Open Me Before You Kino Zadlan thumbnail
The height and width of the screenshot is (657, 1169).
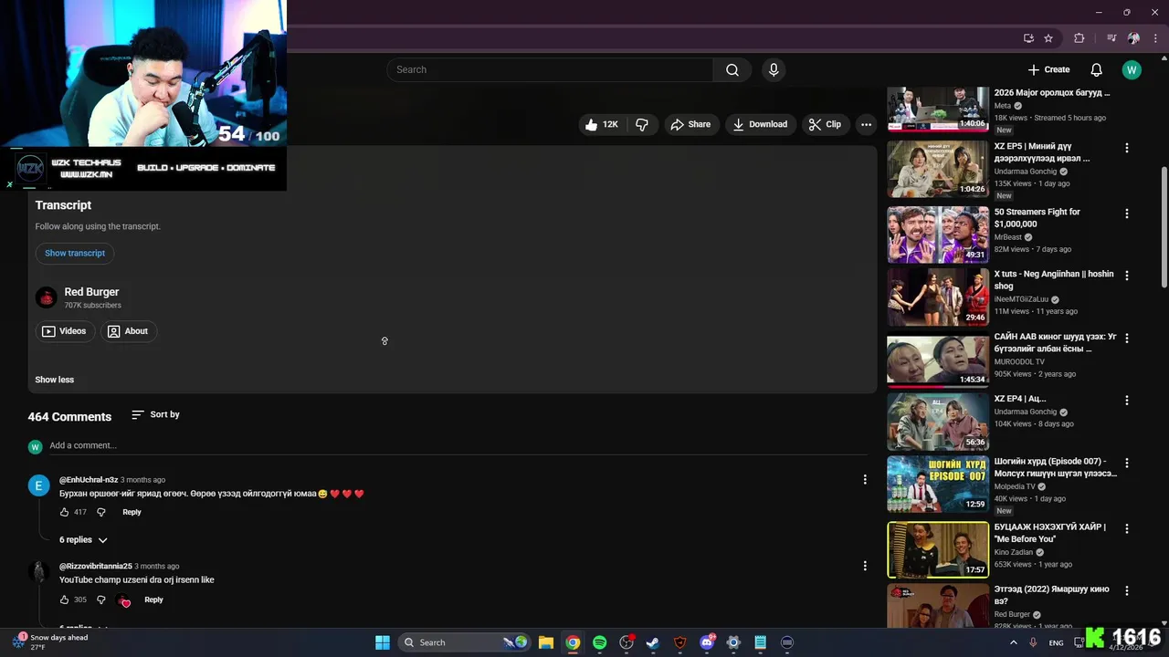click(x=938, y=550)
